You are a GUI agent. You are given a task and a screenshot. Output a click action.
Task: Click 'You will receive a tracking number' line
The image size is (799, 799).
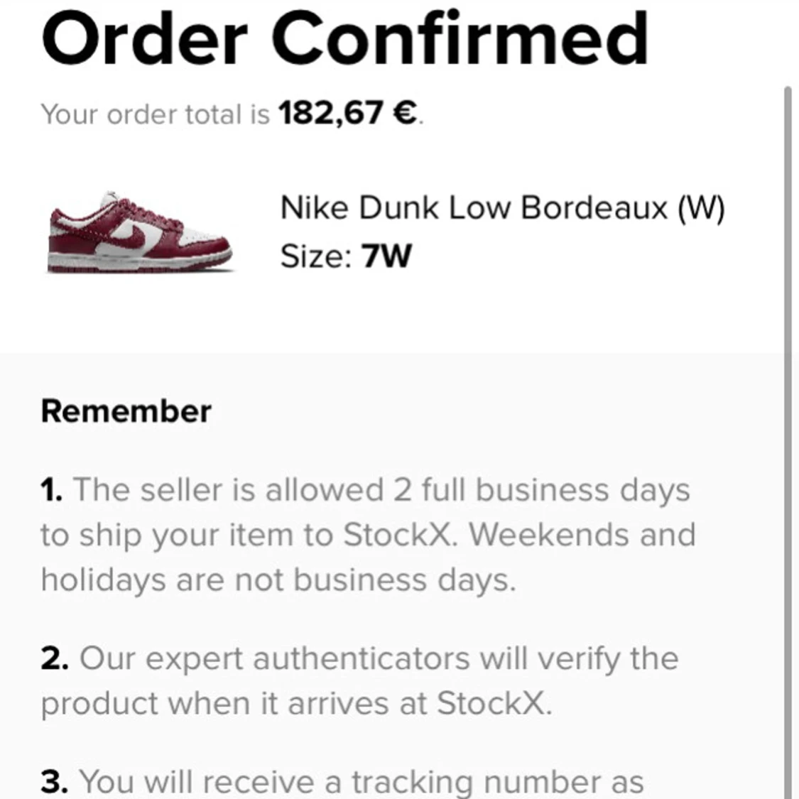[361, 782]
